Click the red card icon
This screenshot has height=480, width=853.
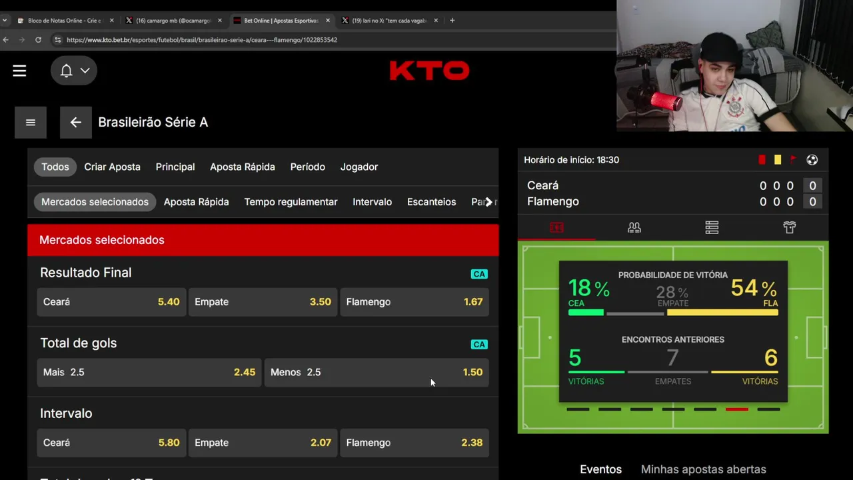click(x=762, y=160)
